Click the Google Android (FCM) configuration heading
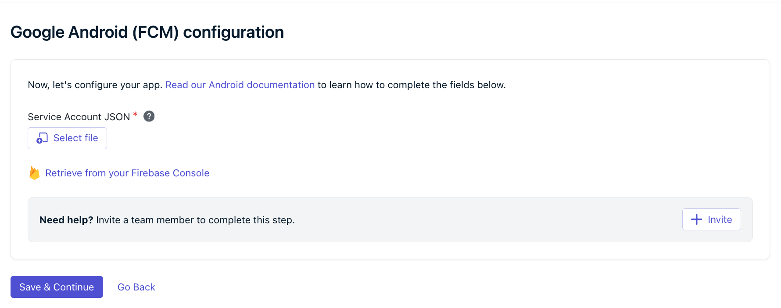Screen dimensions: 781x308 (x=147, y=32)
